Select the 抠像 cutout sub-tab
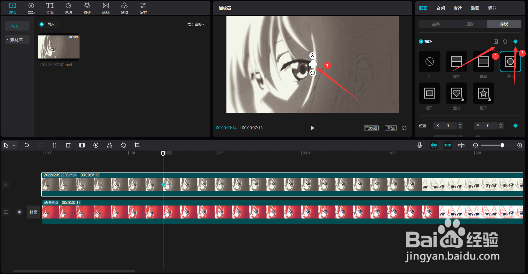 (x=470, y=24)
